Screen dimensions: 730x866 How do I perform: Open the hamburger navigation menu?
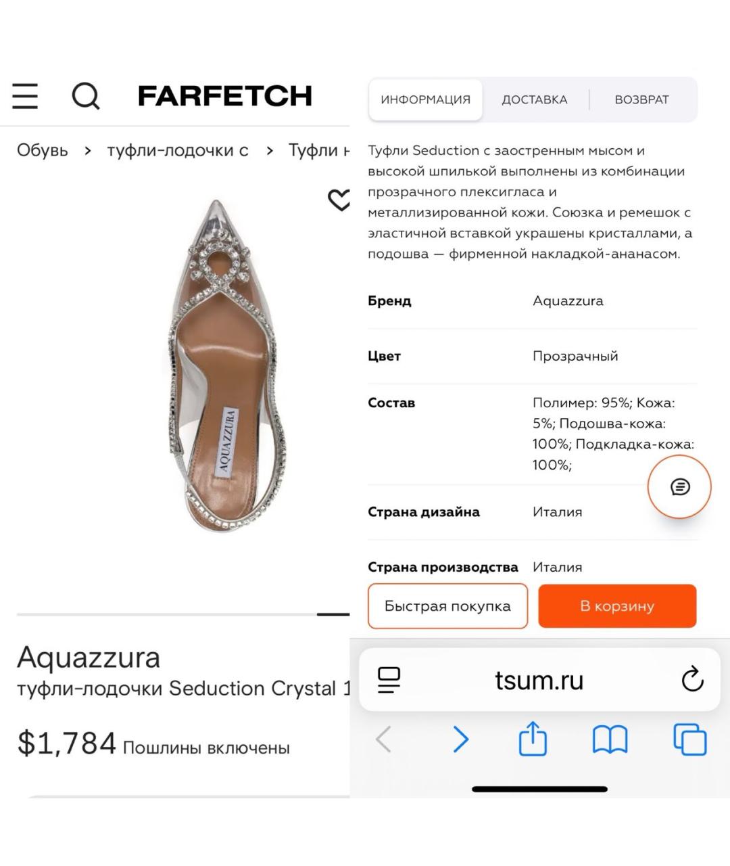click(x=25, y=97)
